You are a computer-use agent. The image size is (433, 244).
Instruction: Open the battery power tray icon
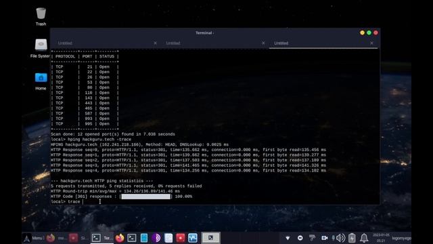pos(352,238)
